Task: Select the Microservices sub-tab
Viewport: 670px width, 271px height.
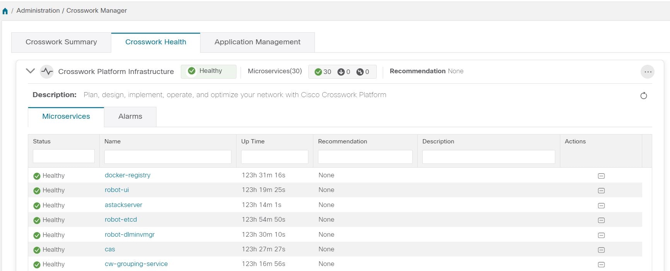Action: point(66,117)
